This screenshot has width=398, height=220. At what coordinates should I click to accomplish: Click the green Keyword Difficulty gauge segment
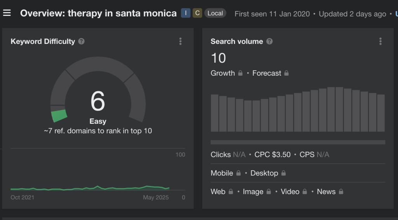[x=59, y=116]
